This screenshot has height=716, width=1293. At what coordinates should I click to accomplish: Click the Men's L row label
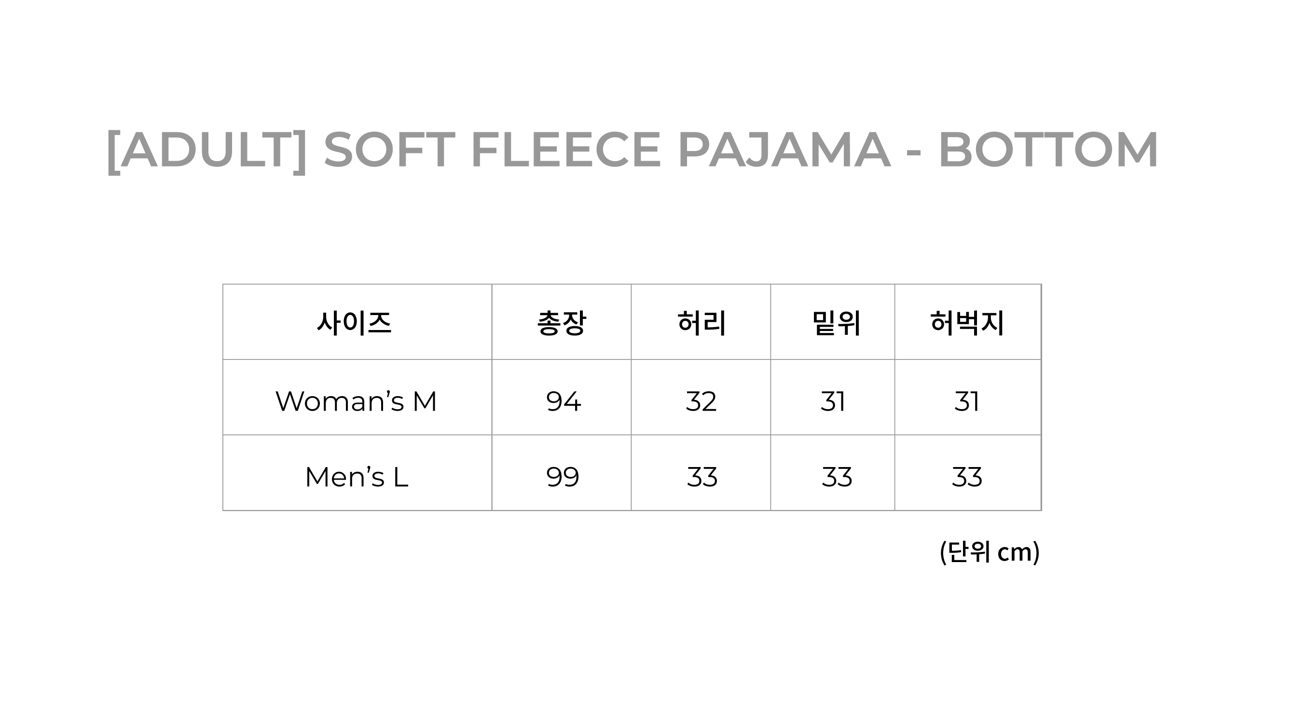coord(357,477)
